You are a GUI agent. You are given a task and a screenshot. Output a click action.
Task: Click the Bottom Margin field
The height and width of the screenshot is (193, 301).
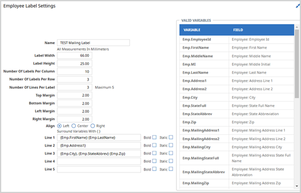click(75, 103)
